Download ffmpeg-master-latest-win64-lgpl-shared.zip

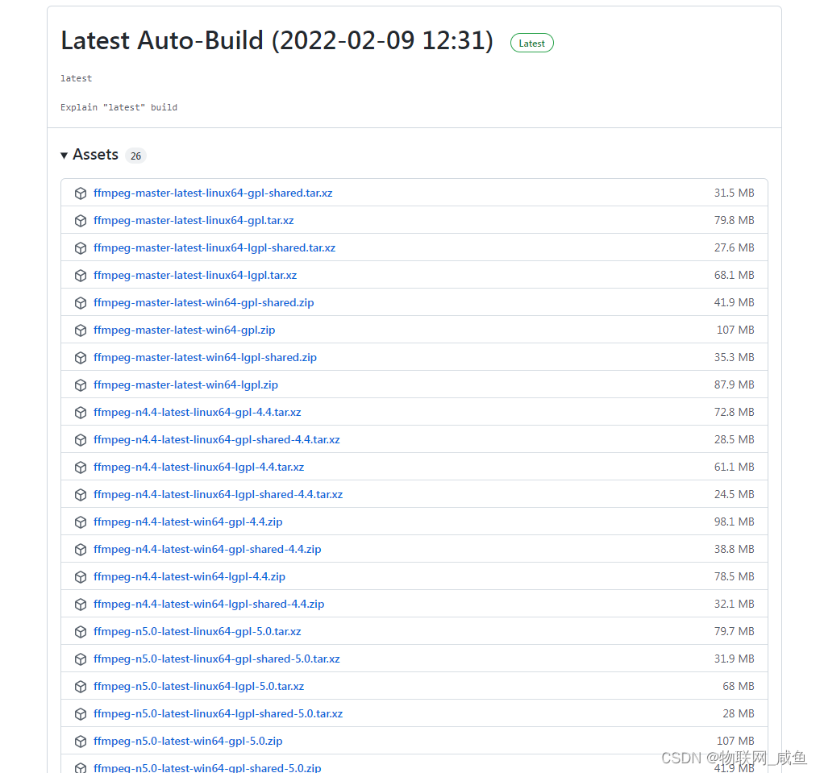(205, 357)
